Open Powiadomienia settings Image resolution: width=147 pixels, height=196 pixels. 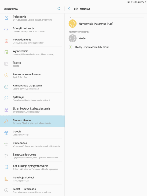[32, 41]
